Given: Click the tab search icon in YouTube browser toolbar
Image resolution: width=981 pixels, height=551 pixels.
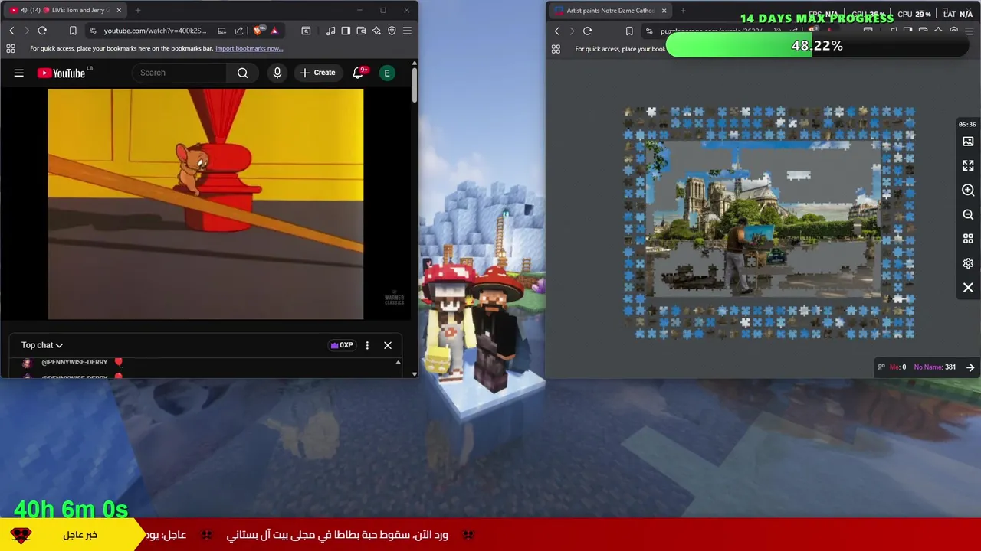Looking at the screenshot, I should coord(306,31).
